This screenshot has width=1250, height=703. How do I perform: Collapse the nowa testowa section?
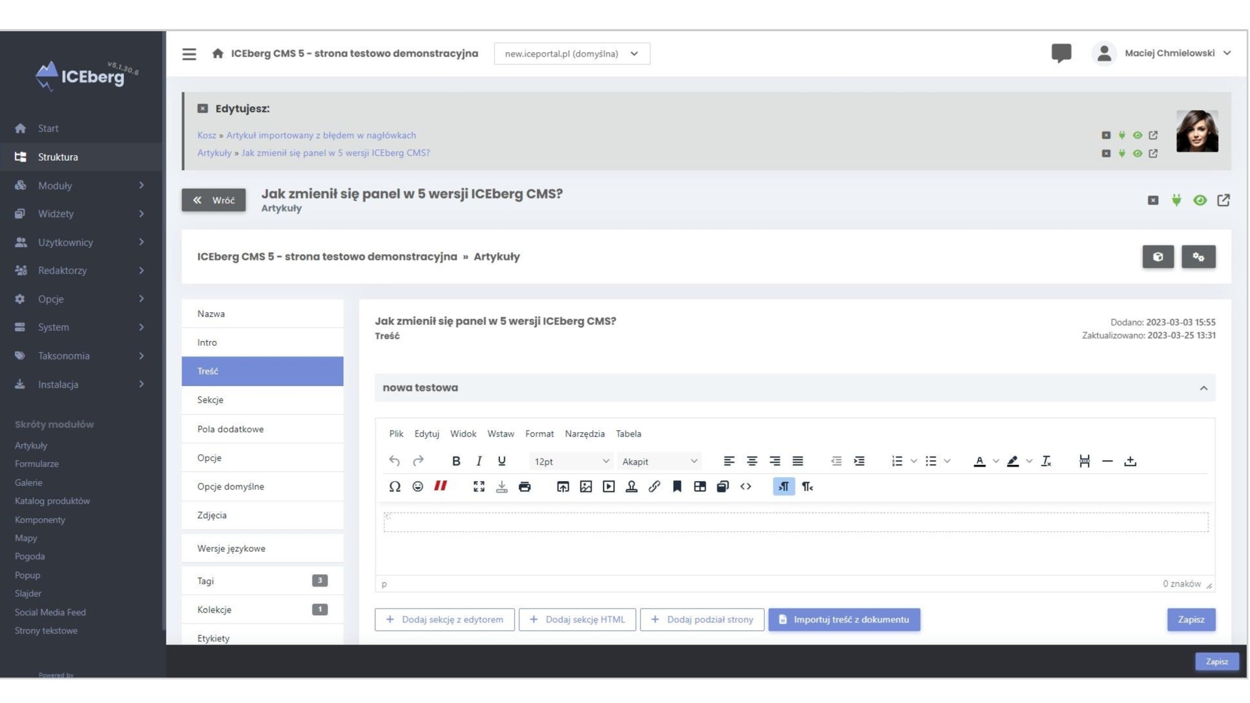tap(1204, 388)
